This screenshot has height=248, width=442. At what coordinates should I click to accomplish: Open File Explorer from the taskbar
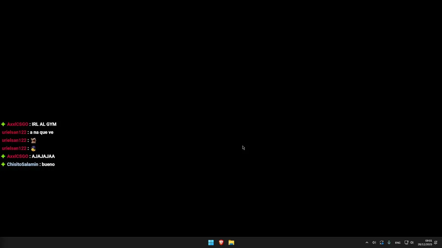[x=231, y=242]
